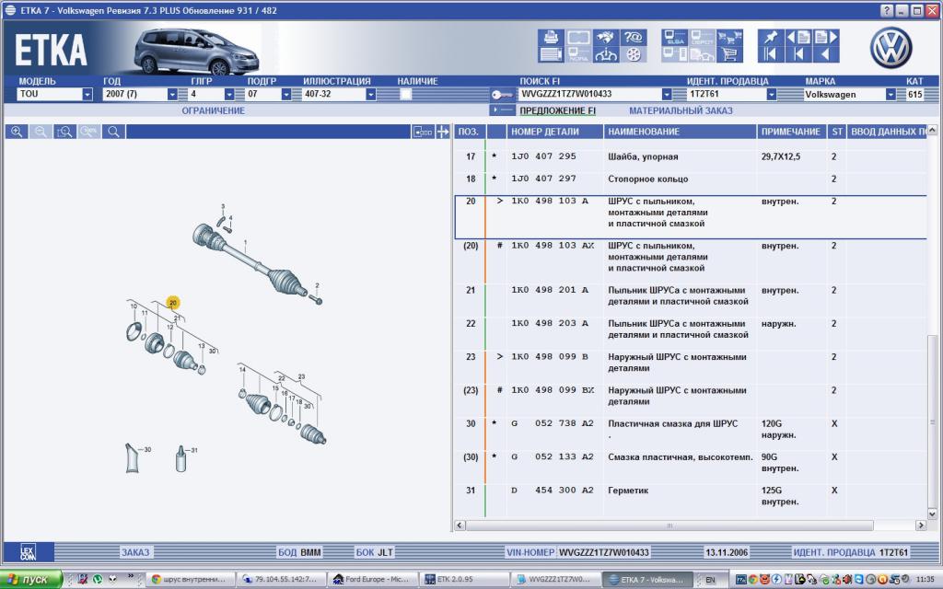943x589 pixels.
Task: Click the wheel rim icon
Action: pos(634,54)
